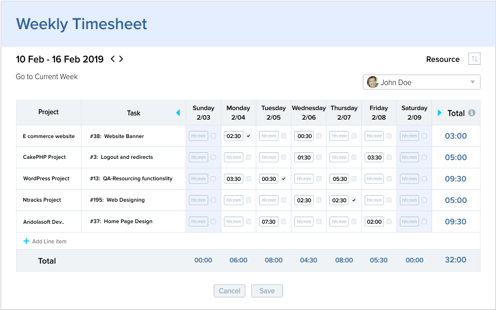Click the resource sort arrows icon
This screenshot has height=310, width=496.
coord(474,59)
